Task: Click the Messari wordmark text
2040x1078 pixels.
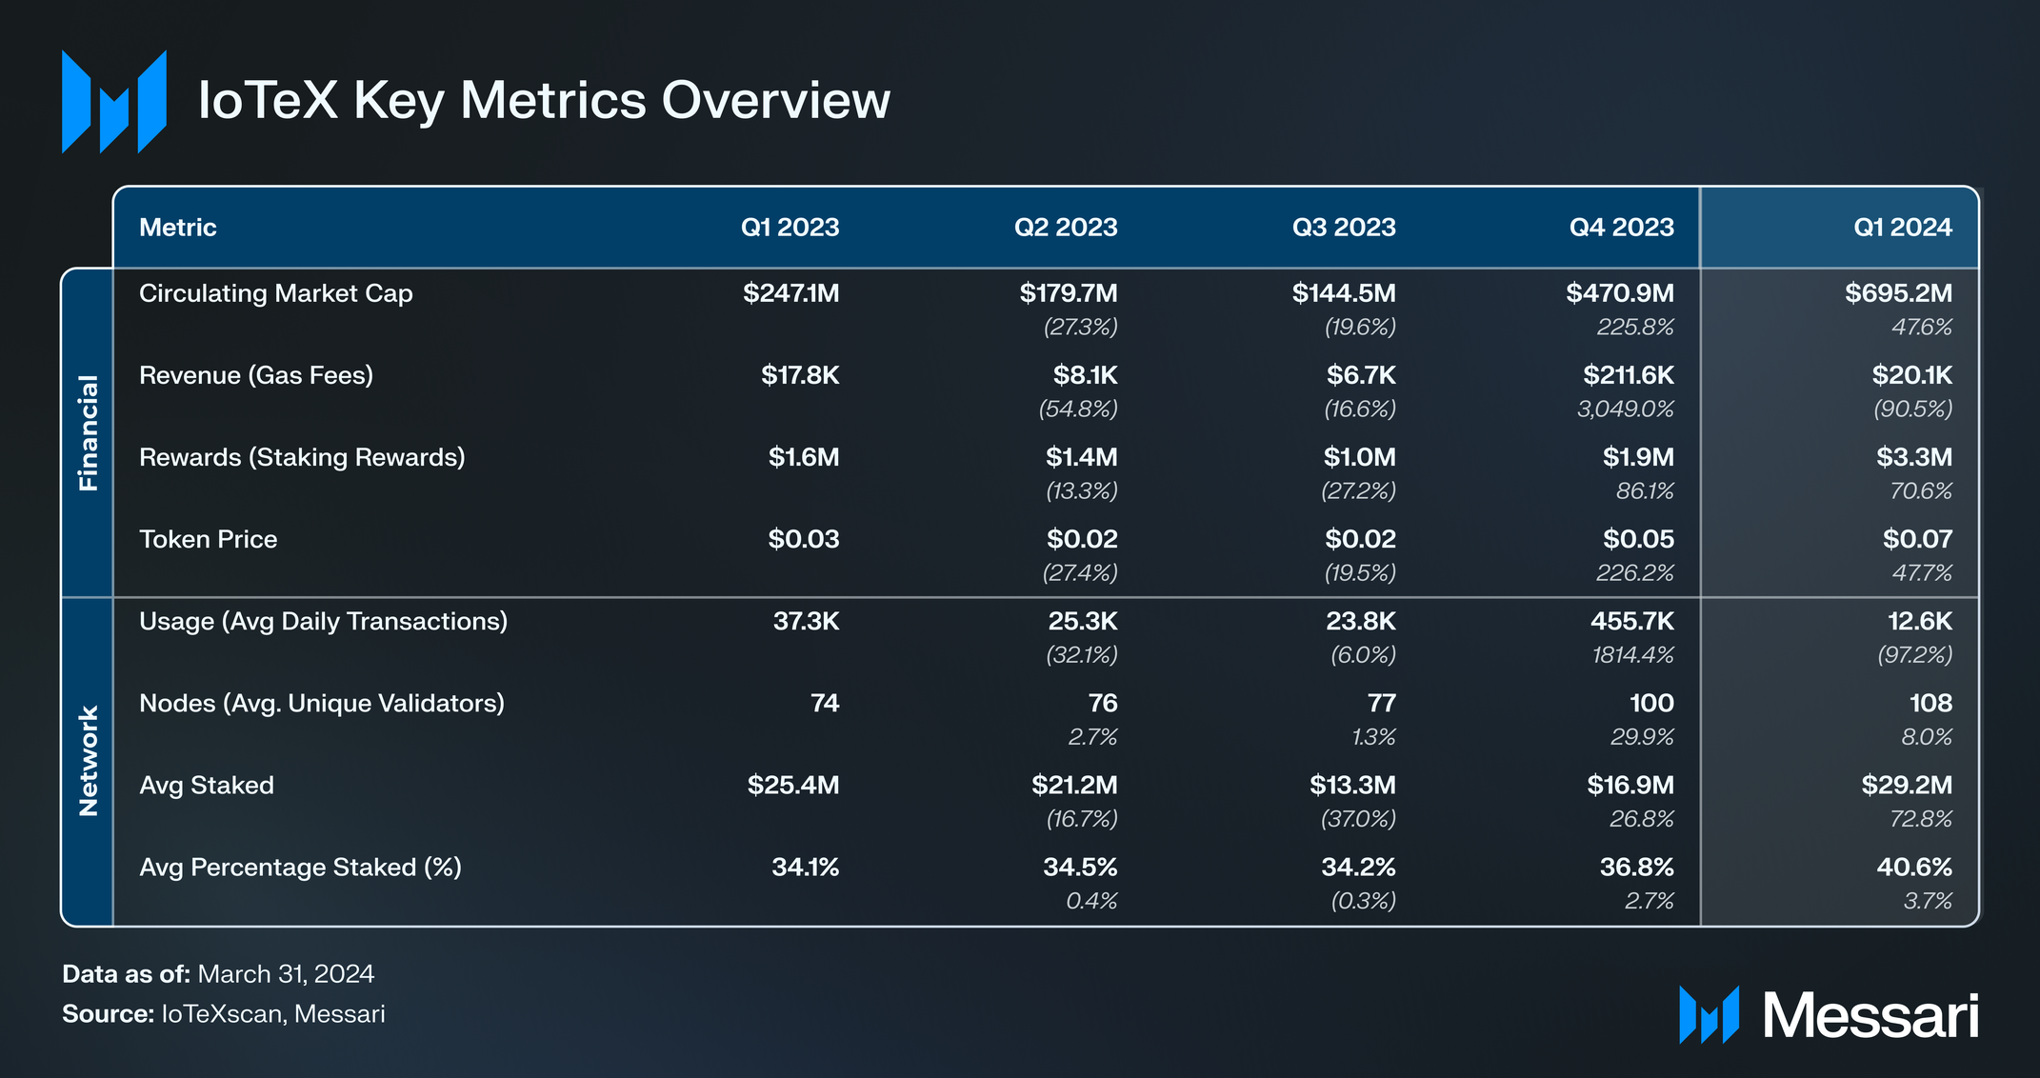Action: pyautogui.click(x=1870, y=1016)
